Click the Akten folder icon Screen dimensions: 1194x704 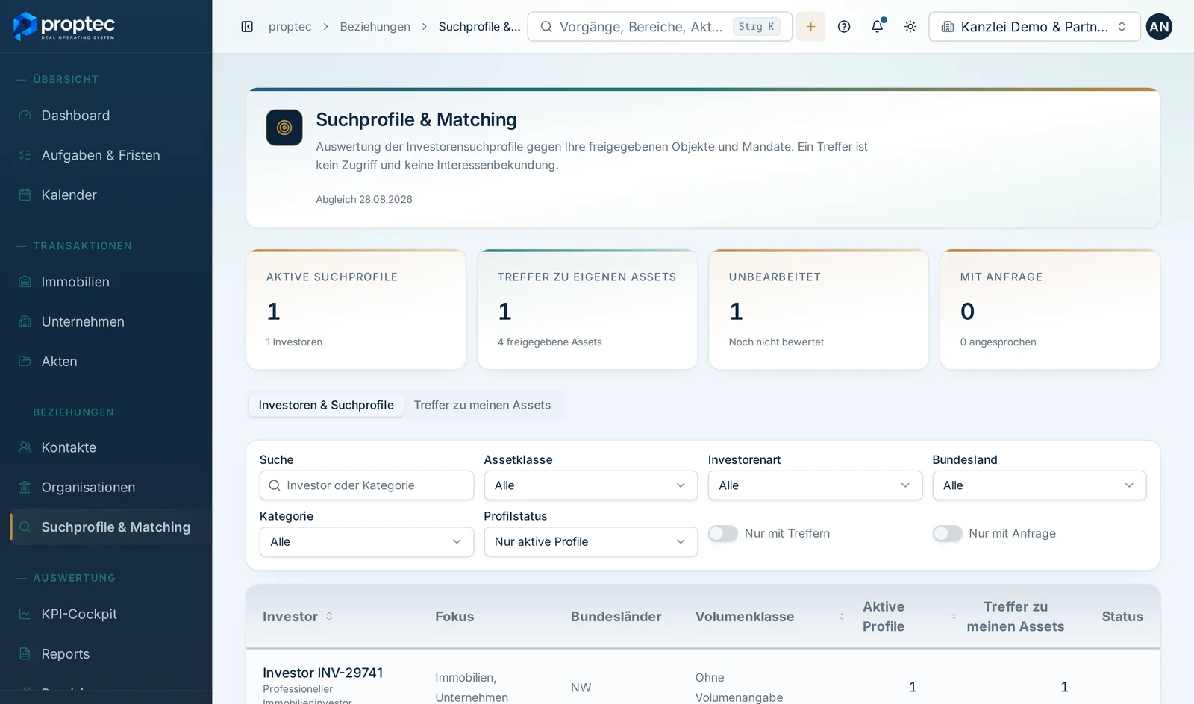[25, 361]
